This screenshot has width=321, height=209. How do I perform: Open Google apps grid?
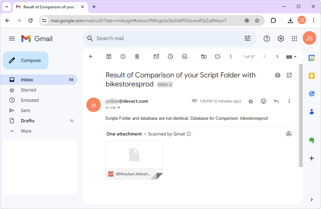coord(294,39)
